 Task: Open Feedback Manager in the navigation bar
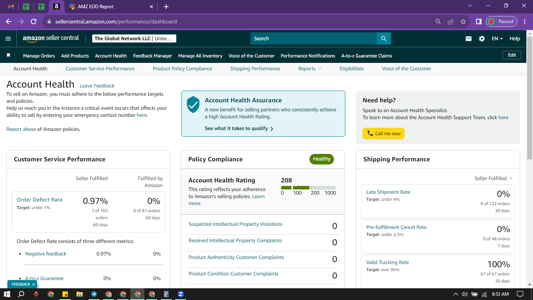click(x=153, y=56)
